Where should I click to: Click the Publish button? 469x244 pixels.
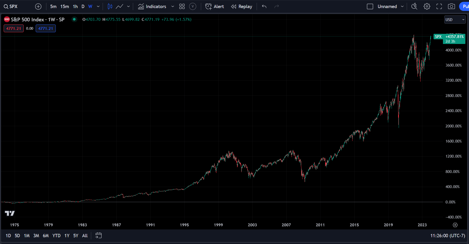(464, 7)
